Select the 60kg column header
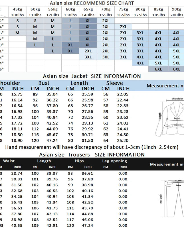 pyautogui.click(x=70, y=9)
